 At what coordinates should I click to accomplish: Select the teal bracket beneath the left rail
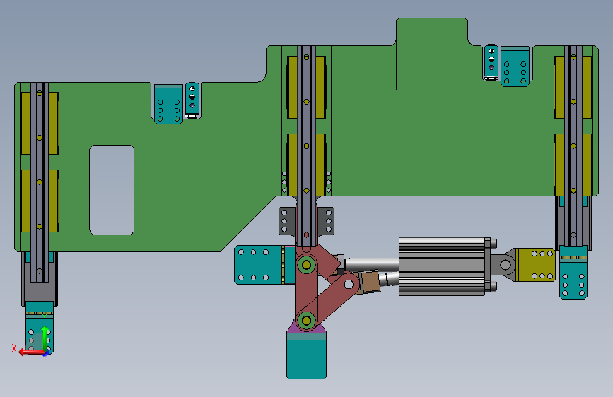[x=40, y=328]
